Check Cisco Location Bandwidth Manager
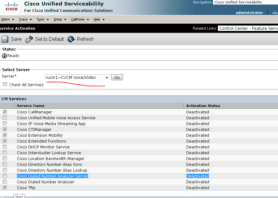 pos(5,158)
